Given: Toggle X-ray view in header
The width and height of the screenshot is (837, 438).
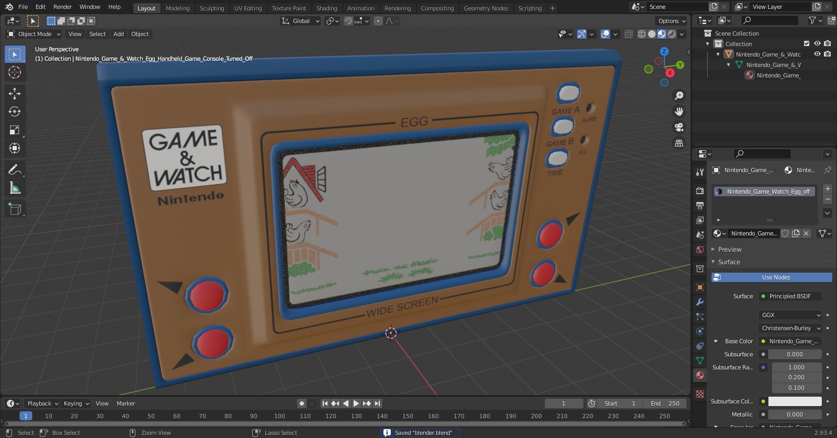Looking at the screenshot, I should coord(628,34).
